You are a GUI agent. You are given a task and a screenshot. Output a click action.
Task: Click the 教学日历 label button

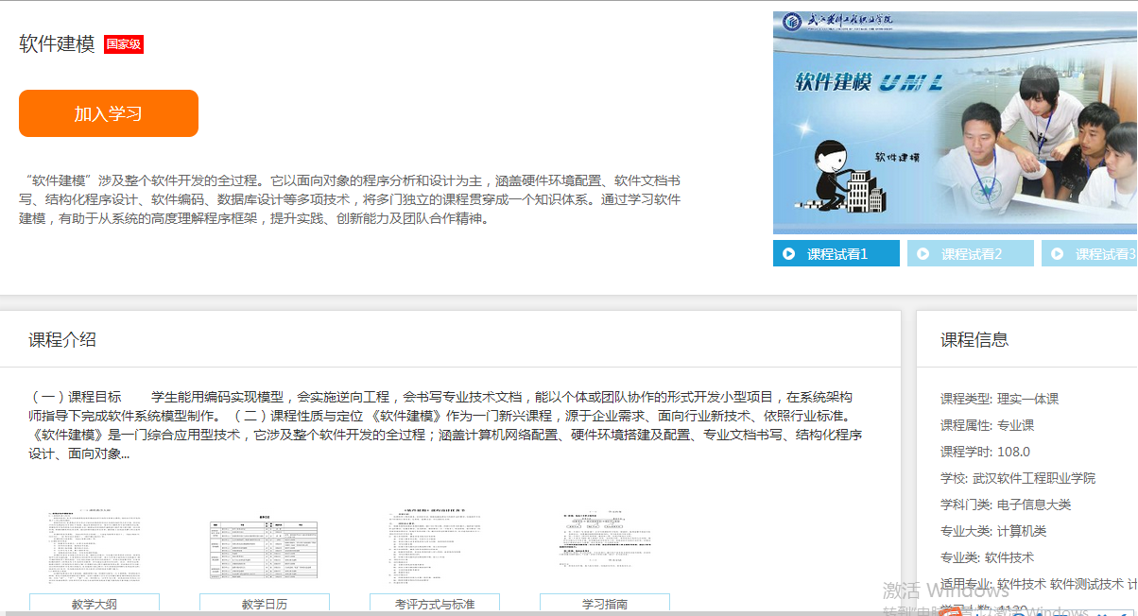point(265,604)
